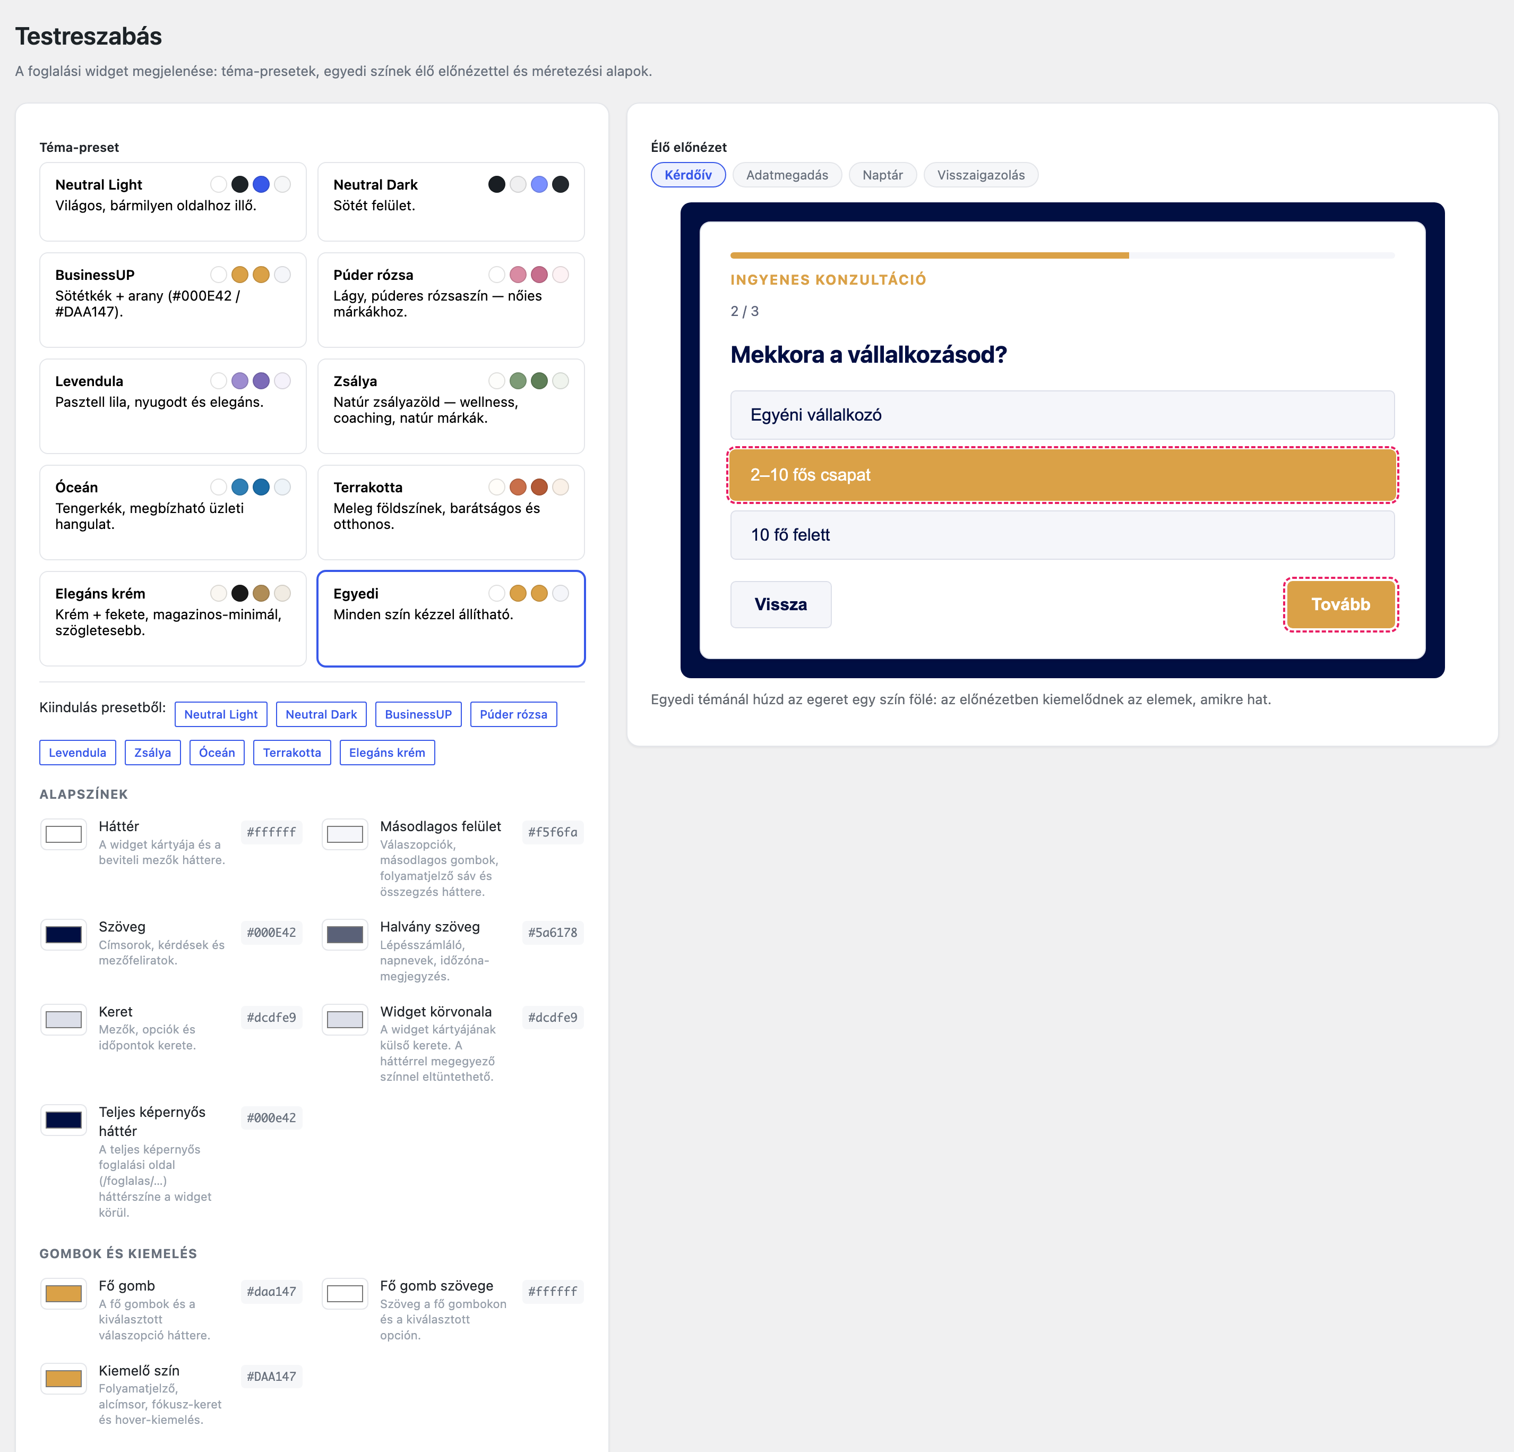Click the Terrakotta starting preset button
Image resolution: width=1514 pixels, height=1452 pixels.
[292, 753]
